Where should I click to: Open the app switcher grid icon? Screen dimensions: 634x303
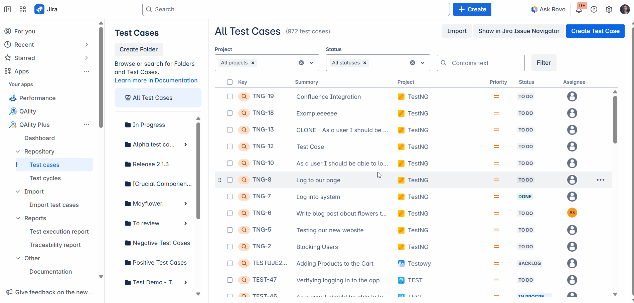[x=23, y=9]
